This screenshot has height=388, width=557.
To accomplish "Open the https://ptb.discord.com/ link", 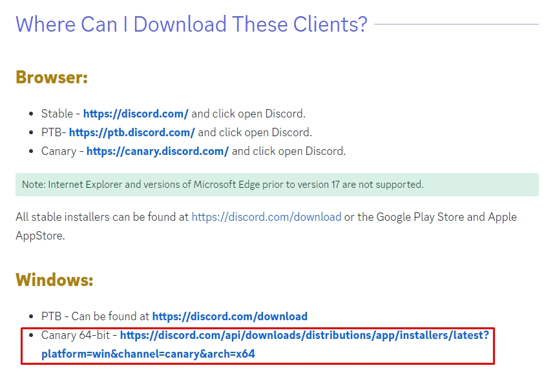I will coord(132,132).
